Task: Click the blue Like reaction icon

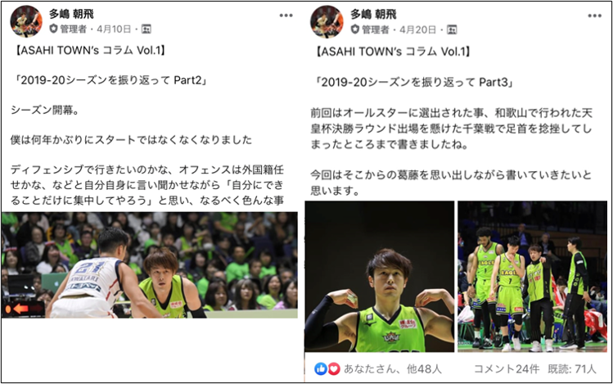Action: pos(321,368)
